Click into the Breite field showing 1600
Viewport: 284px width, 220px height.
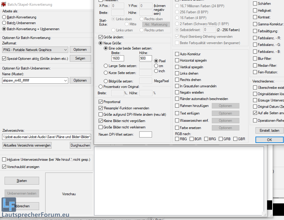pyautogui.click(x=117, y=58)
